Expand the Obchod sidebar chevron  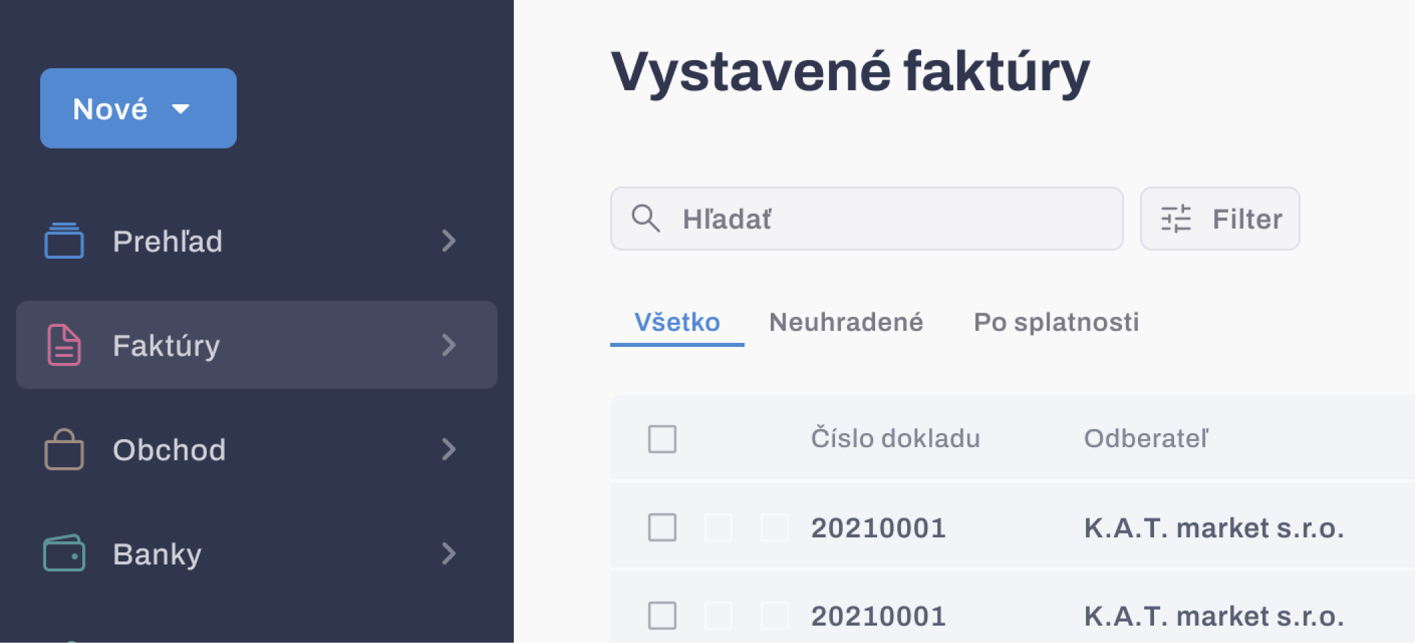pos(449,449)
